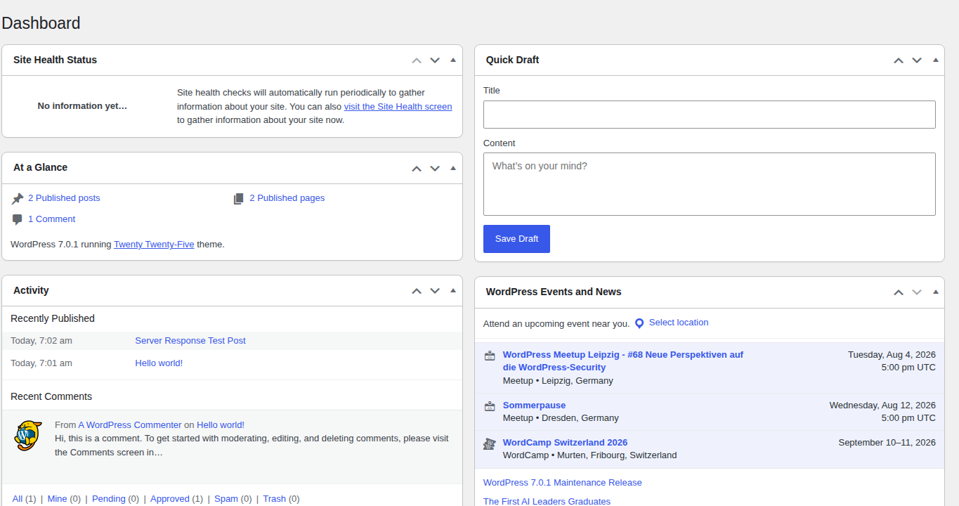Click the Today, 7:01 am timestamp
Image resolution: width=959 pixels, height=506 pixels.
(41, 363)
